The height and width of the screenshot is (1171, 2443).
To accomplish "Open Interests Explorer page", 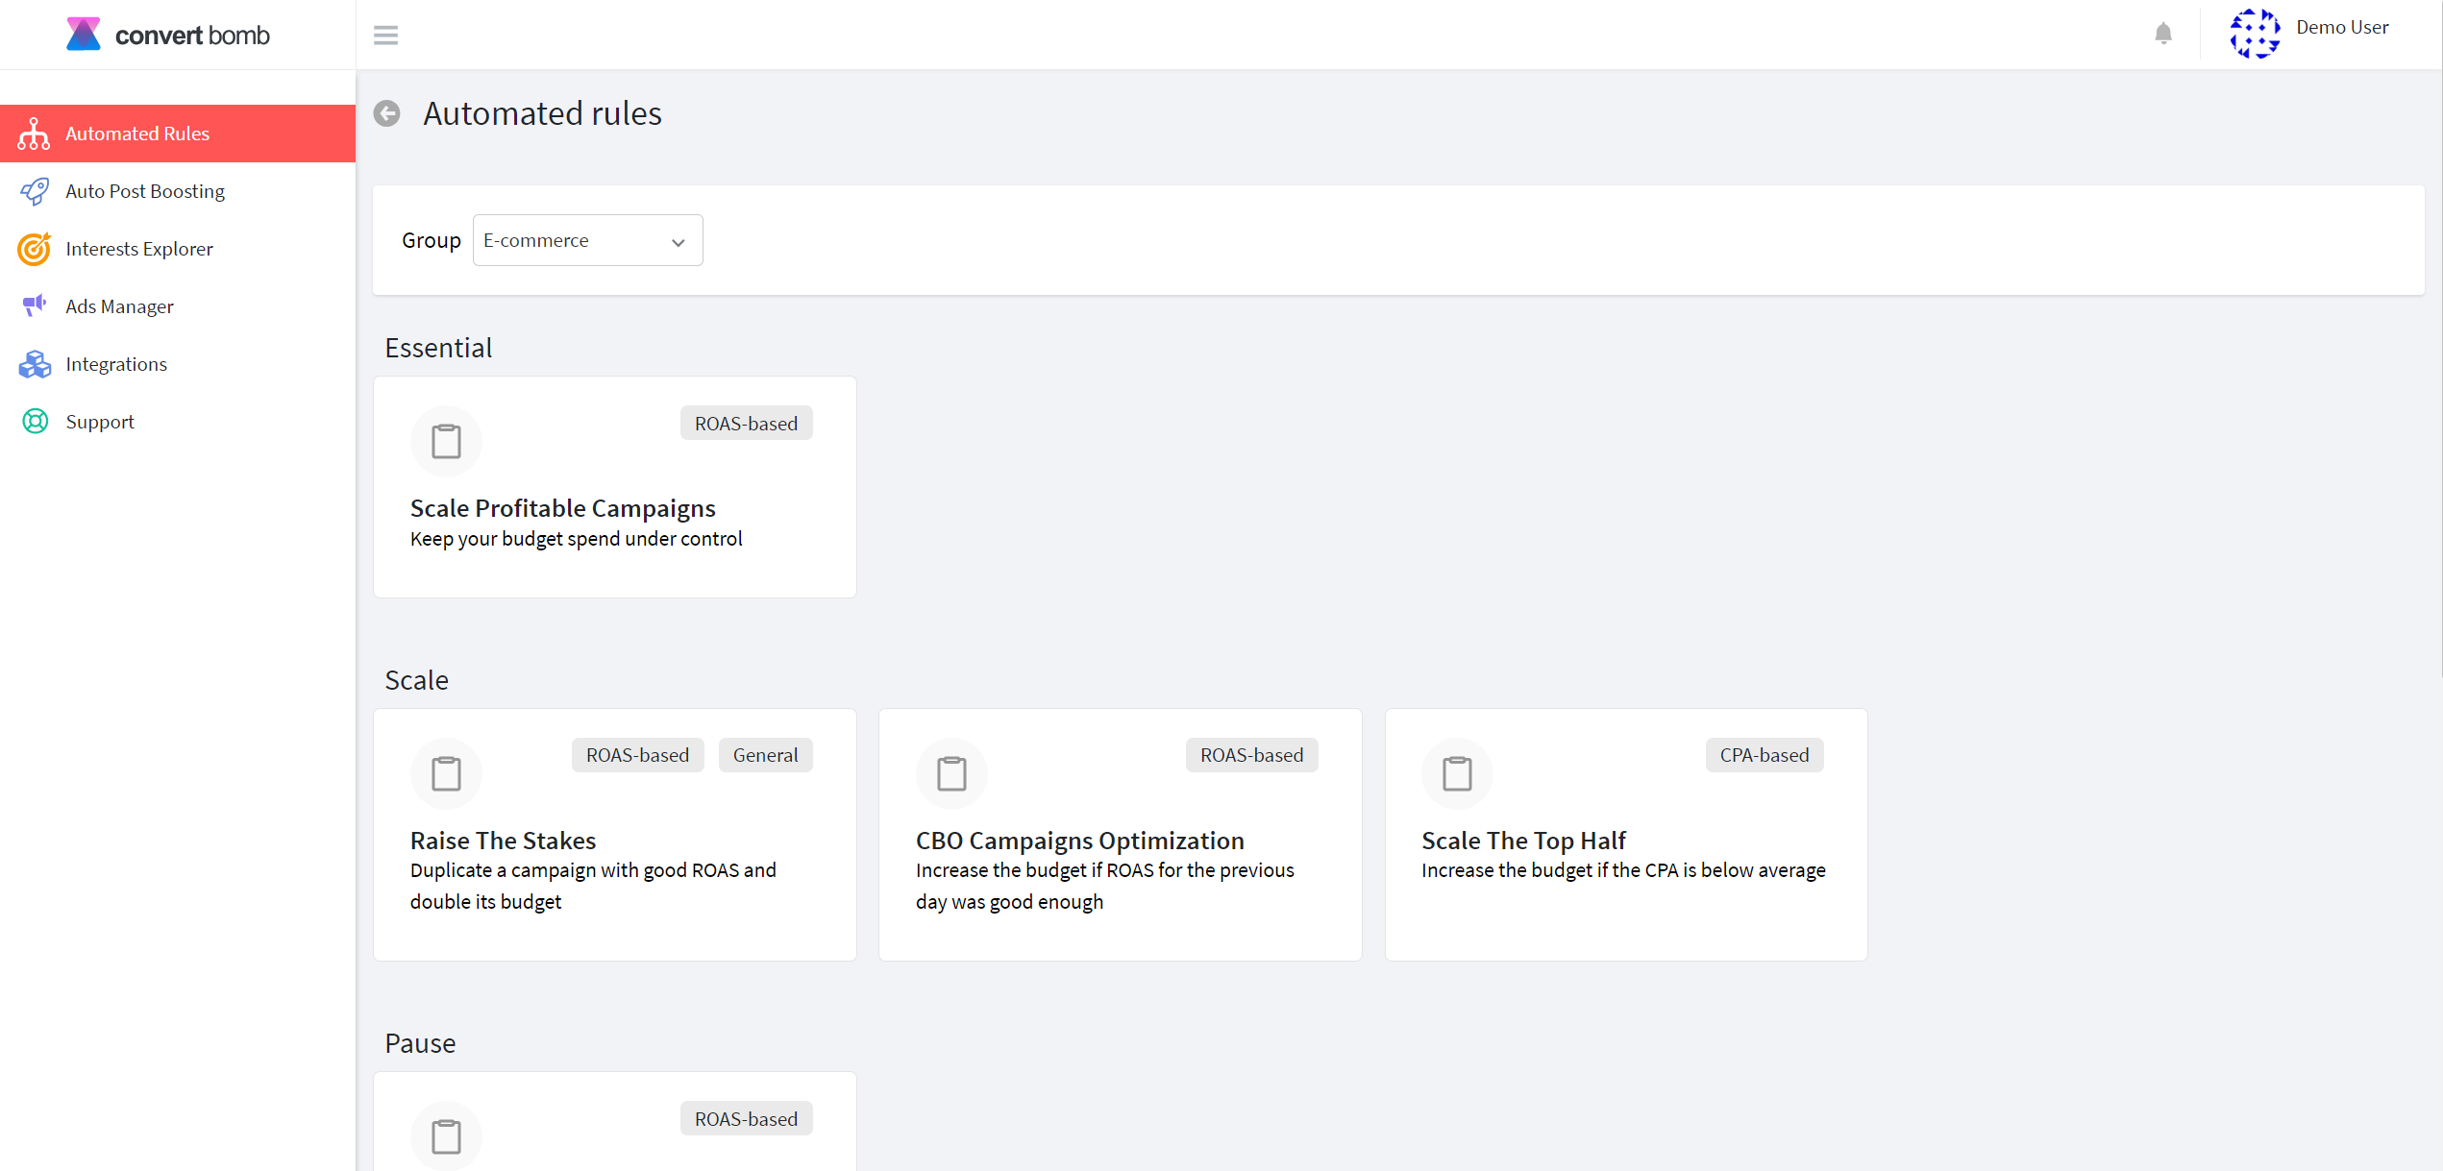I will (178, 249).
